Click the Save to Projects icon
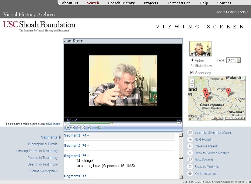251x184 pixels. tap(190, 167)
